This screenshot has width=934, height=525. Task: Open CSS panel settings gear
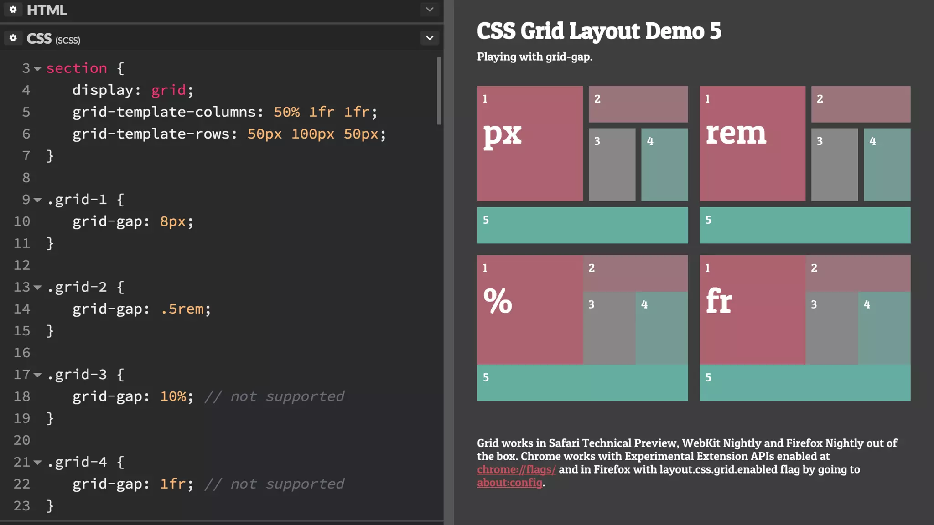[13, 38]
